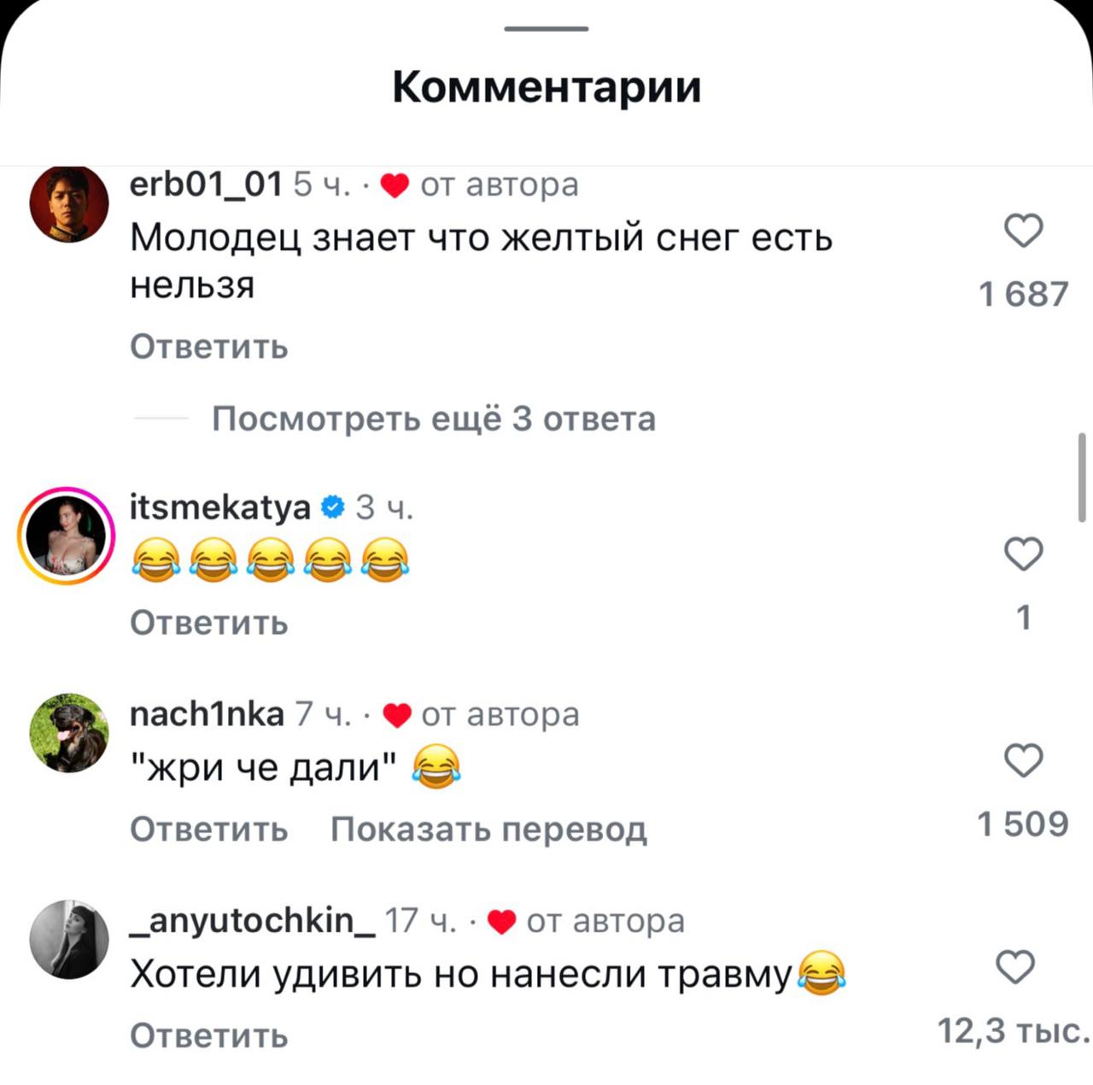
Task: Open username erb01_01
Action: point(206,185)
